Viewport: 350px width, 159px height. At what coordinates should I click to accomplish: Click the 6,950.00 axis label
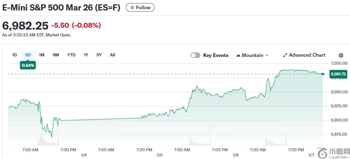[x=339, y=92]
